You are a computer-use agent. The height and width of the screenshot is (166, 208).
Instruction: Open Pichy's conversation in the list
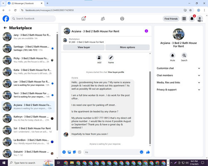pyautogui.click(x=28, y=60)
